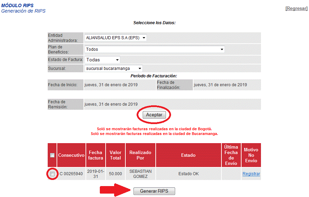Click the Valor Total column header

[x=115, y=155]
